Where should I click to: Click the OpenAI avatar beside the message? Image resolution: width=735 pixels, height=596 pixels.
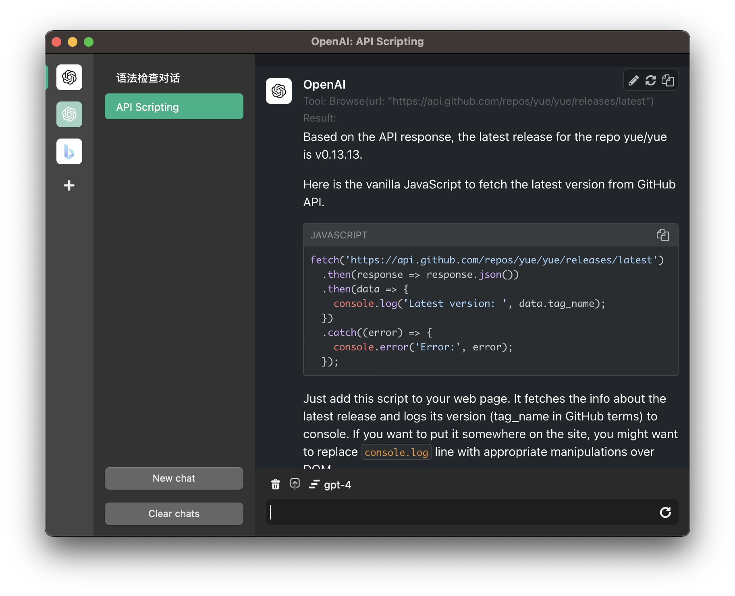click(x=279, y=91)
